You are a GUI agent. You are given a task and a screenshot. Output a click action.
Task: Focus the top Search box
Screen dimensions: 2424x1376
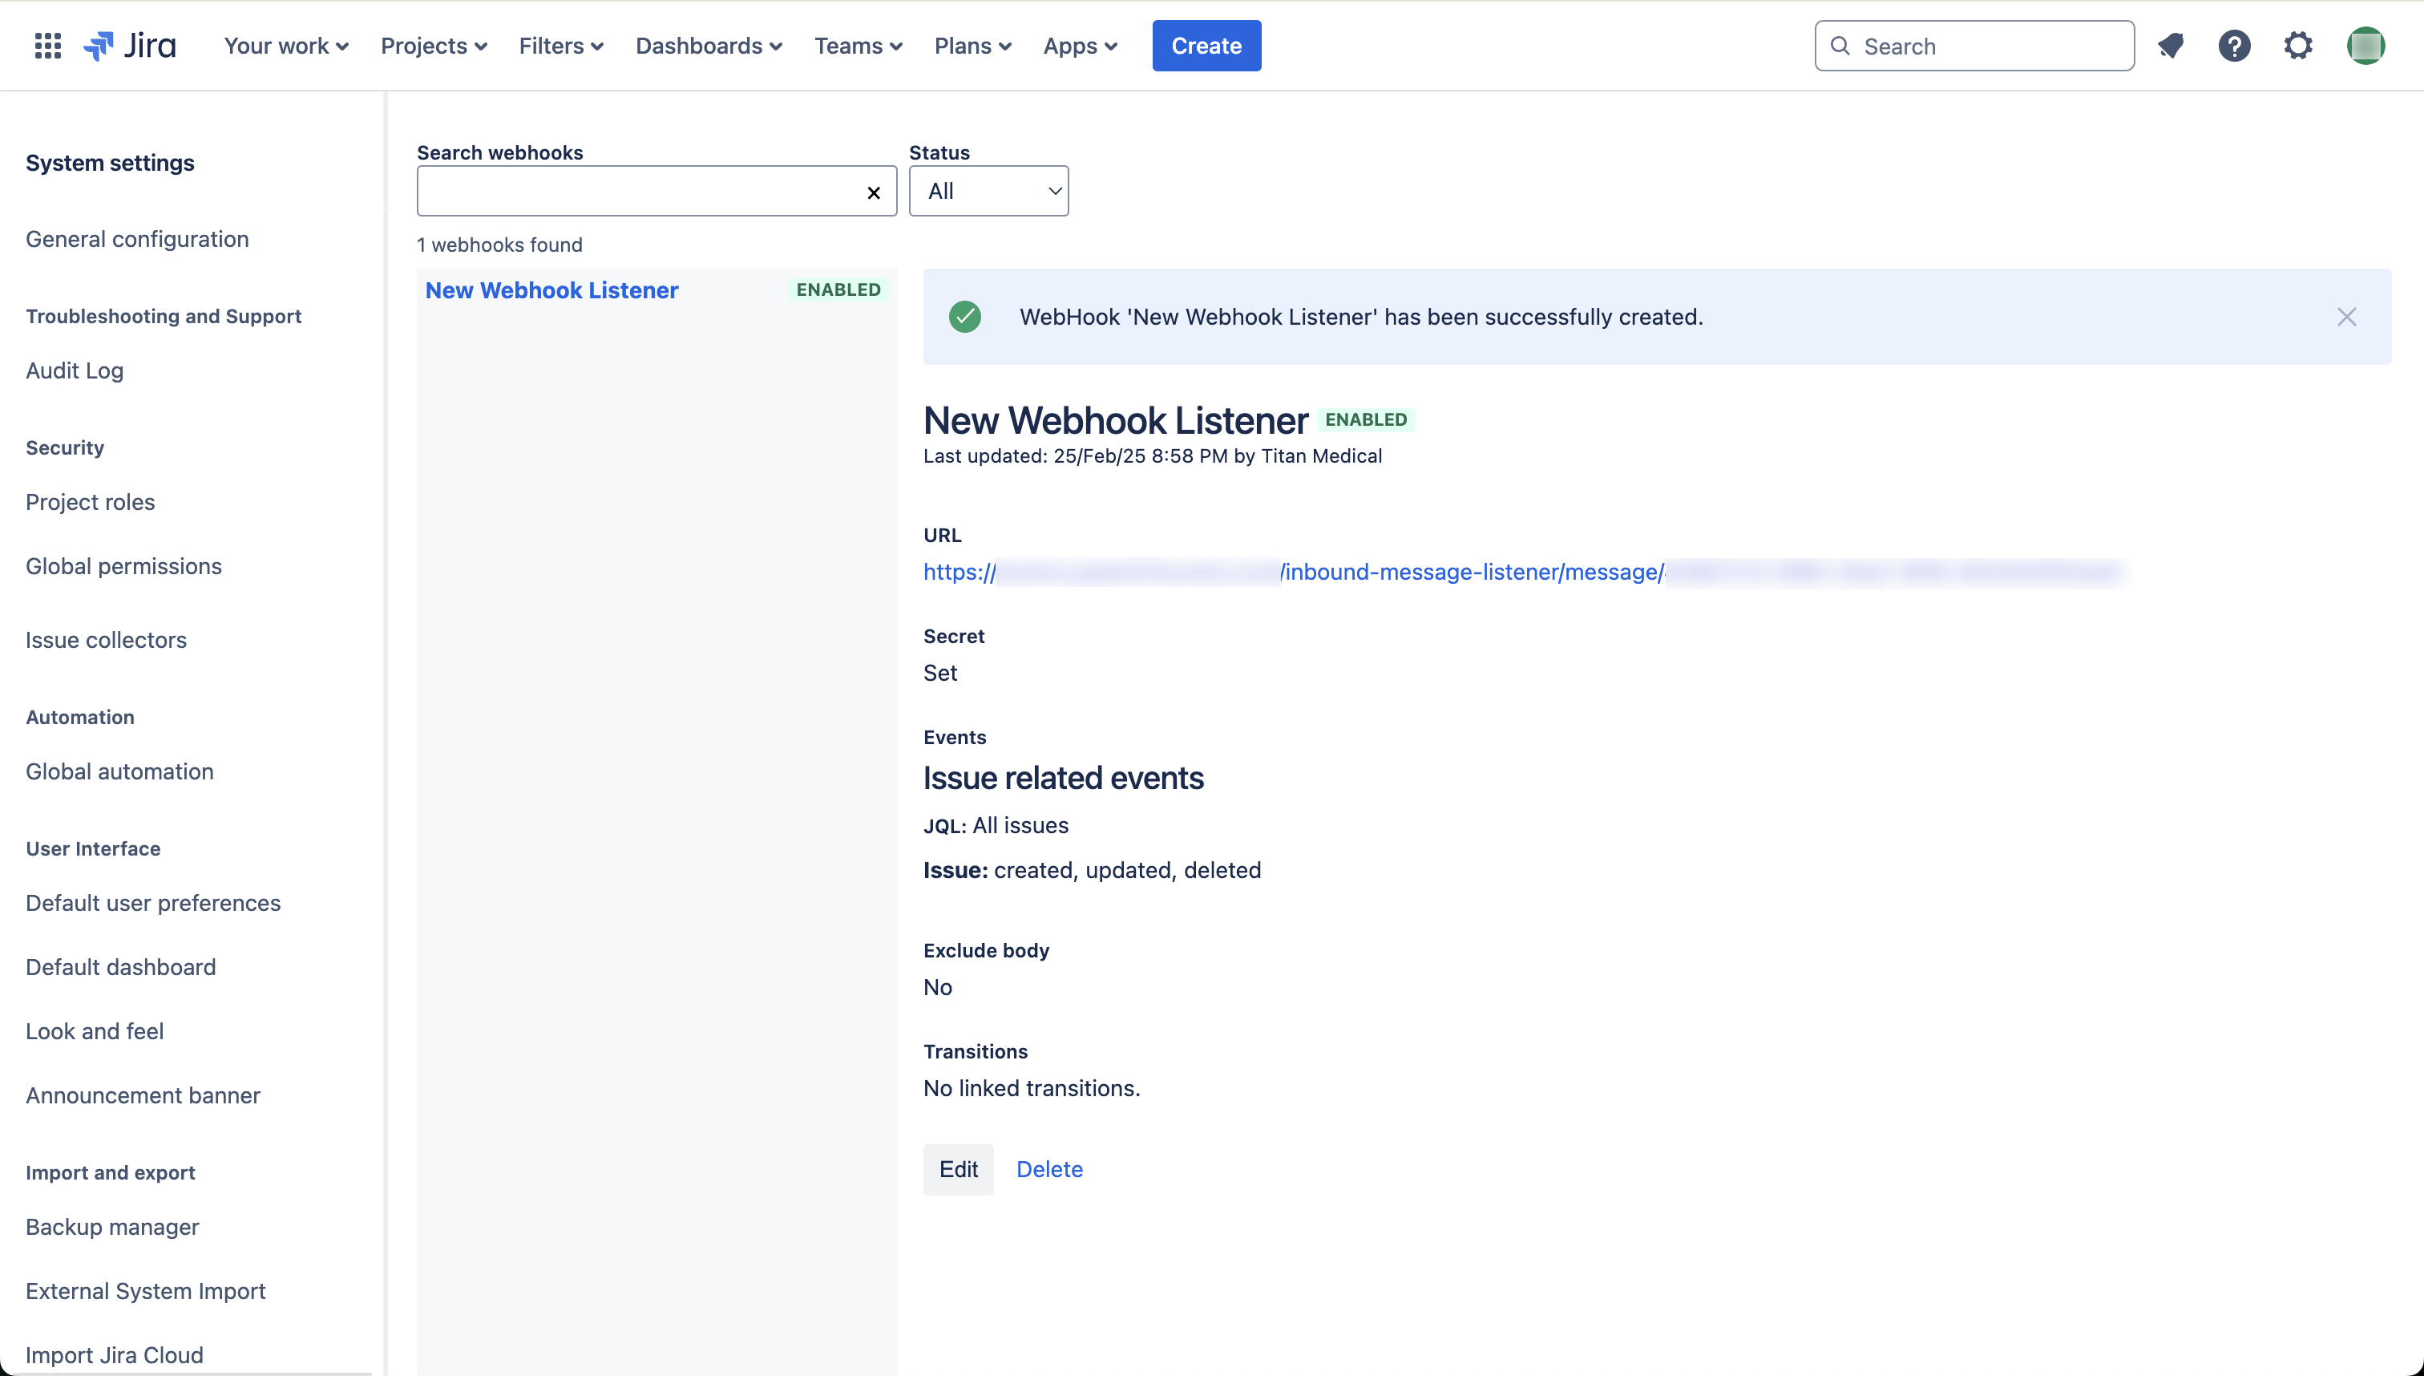pyautogui.click(x=1974, y=46)
